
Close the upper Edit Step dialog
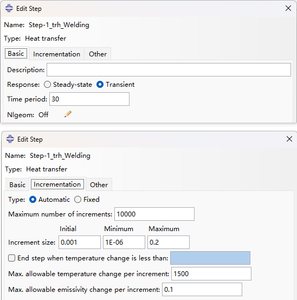(x=288, y=8)
